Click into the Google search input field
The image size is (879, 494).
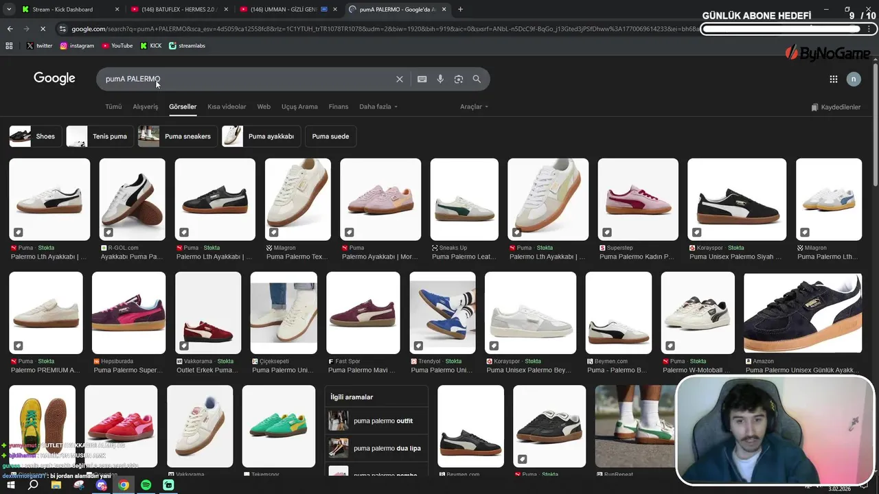247,79
